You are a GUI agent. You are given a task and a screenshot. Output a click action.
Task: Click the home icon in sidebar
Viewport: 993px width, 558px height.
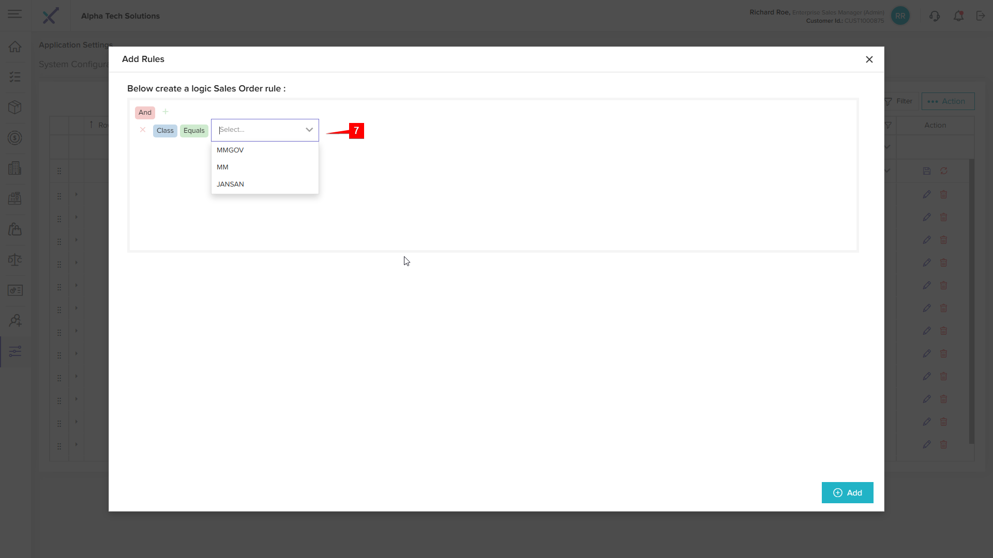pyautogui.click(x=15, y=47)
